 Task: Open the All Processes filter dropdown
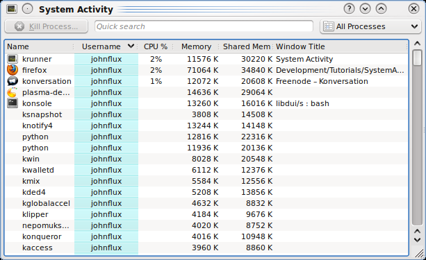pyautogui.click(x=370, y=26)
